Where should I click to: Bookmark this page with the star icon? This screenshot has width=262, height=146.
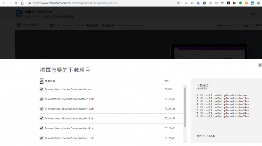pos(178,3)
